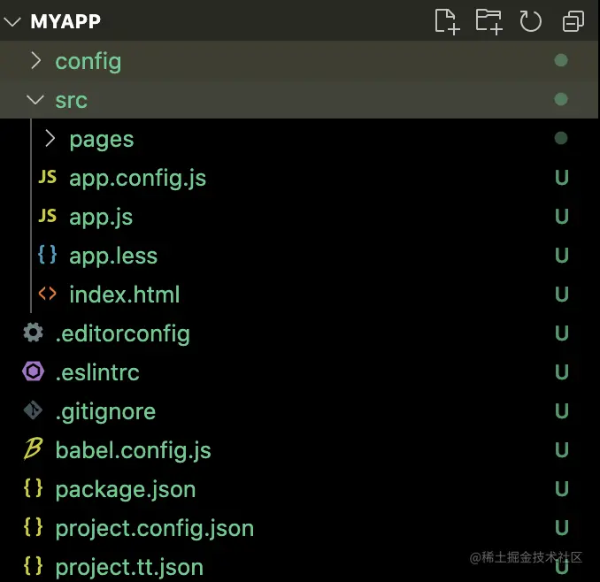Open app.config.js file
This screenshot has width=600, height=582.
pos(137,178)
